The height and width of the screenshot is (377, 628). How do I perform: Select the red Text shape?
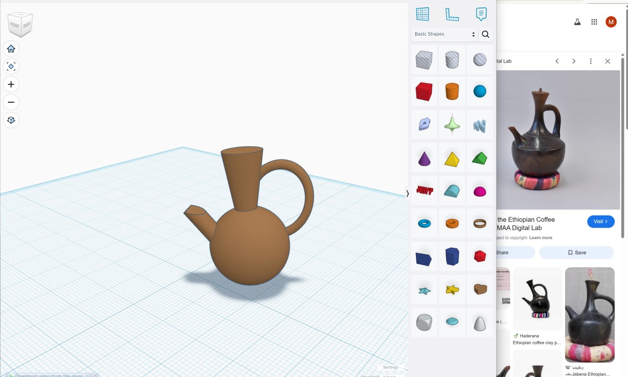pyautogui.click(x=424, y=191)
